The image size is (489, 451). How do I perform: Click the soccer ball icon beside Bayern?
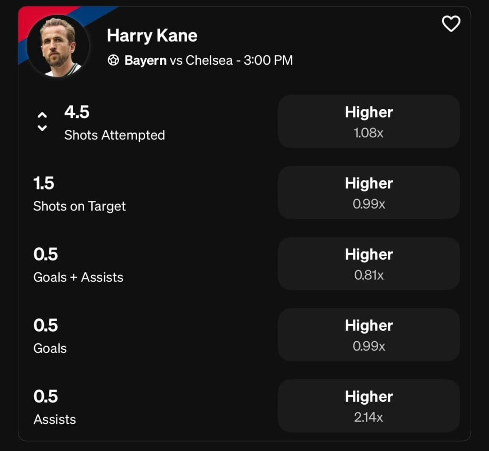tap(113, 60)
